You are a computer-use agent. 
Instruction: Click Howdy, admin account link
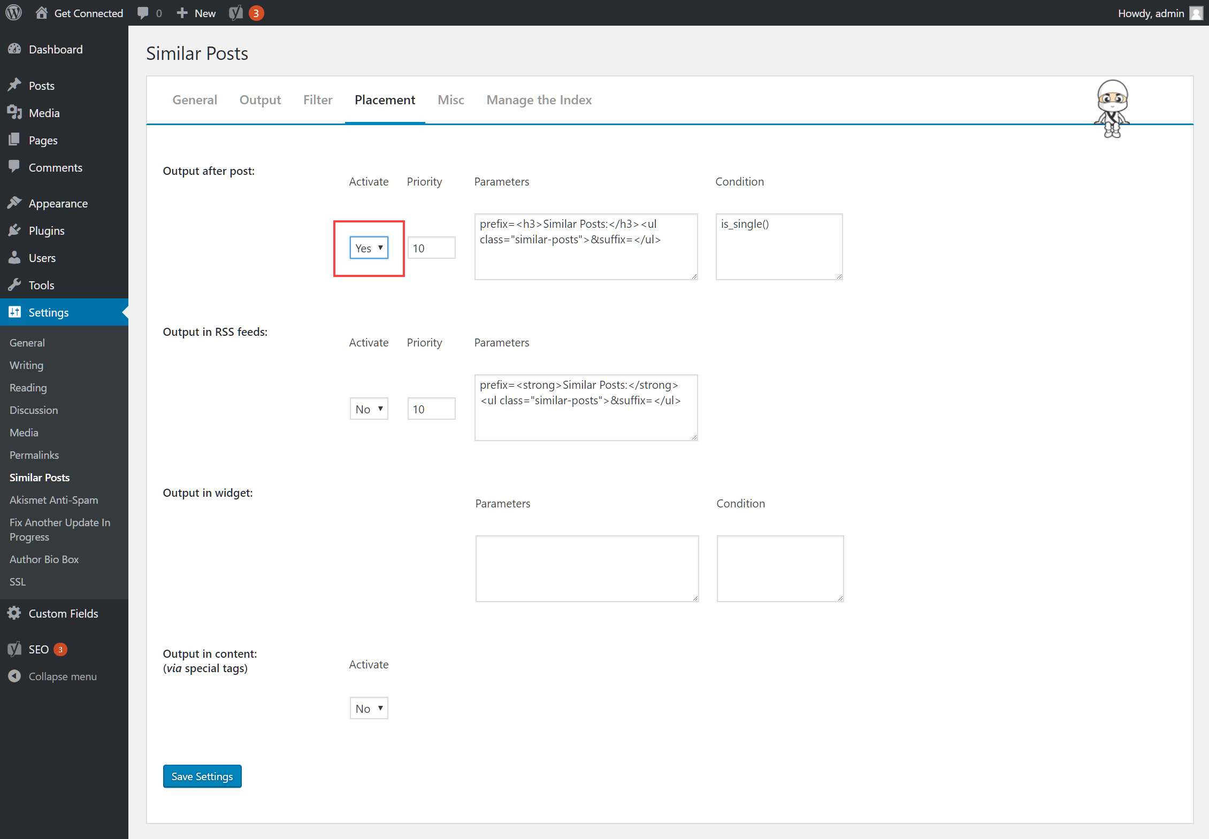click(1151, 13)
